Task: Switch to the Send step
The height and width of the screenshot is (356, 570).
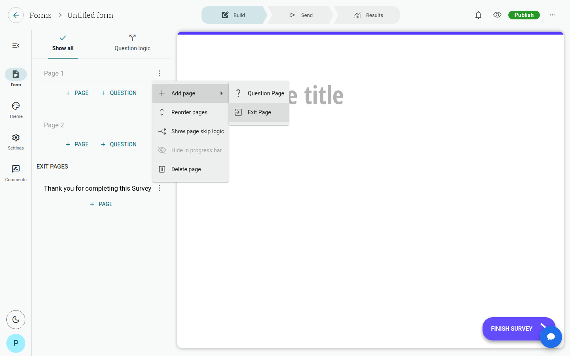Action: (301, 15)
